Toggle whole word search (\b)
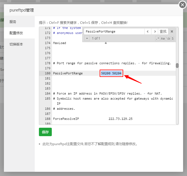Screen dimensions: 187x176 tap(168, 38)
